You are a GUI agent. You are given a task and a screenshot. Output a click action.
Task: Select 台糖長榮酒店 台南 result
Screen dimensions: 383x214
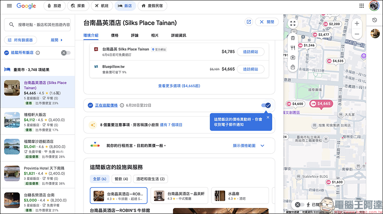point(38,202)
